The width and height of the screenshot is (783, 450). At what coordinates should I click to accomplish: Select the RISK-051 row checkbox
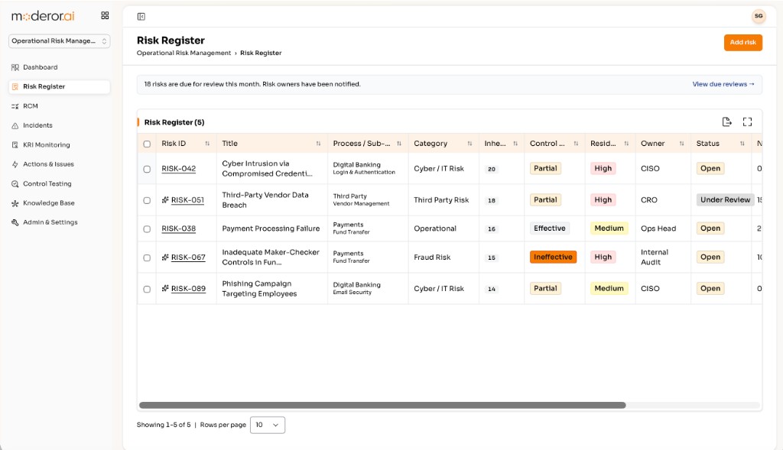pyautogui.click(x=147, y=201)
